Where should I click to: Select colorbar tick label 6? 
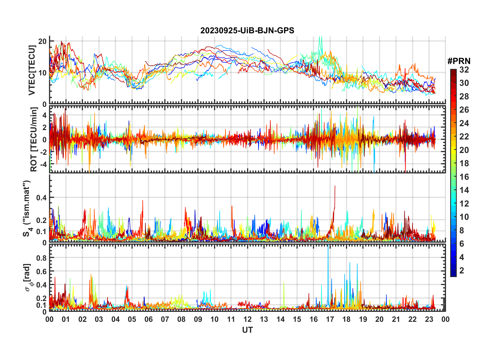pyautogui.click(x=462, y=244)
